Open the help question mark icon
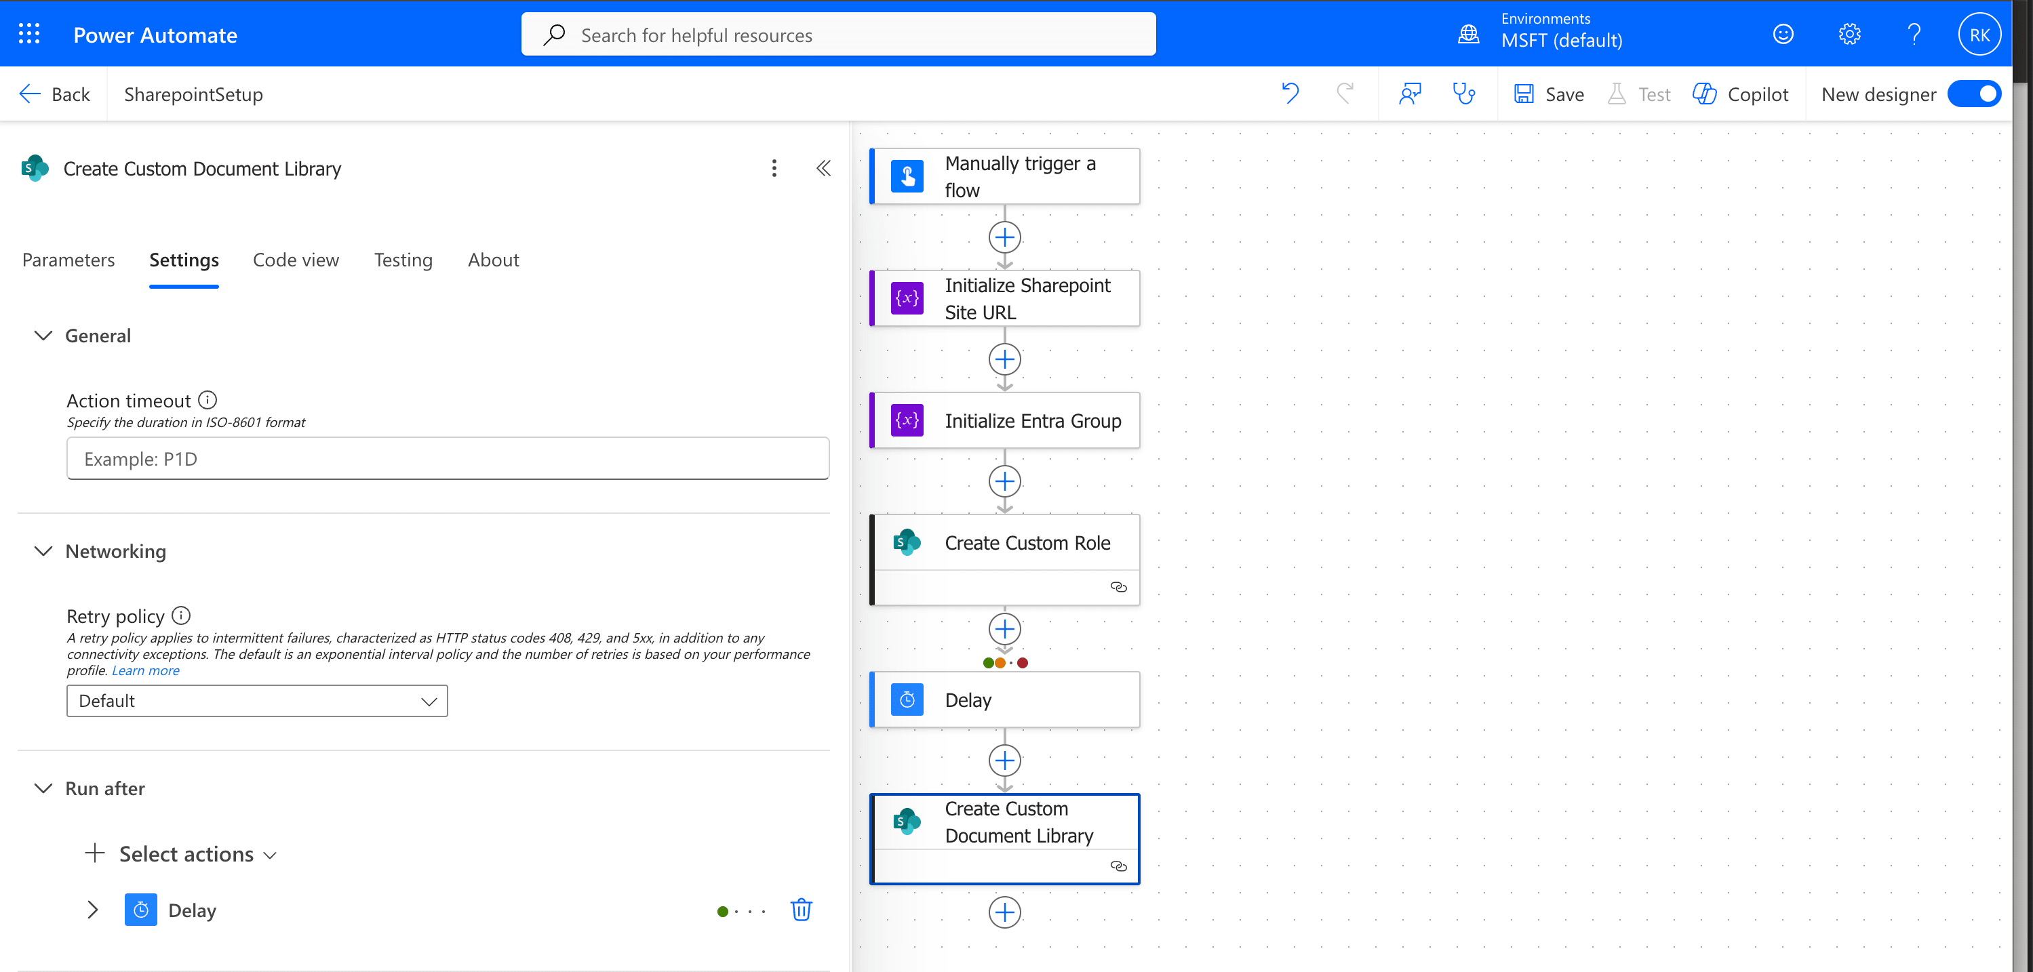Viewport: 2033px width, 972px height. tap(1914, 34)
